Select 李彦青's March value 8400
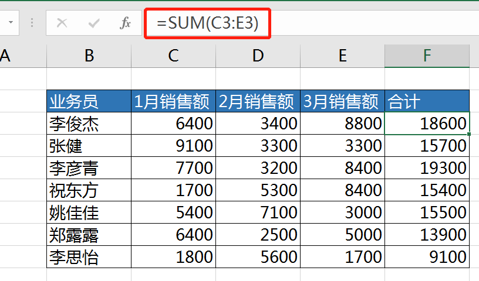 [342, 167]
